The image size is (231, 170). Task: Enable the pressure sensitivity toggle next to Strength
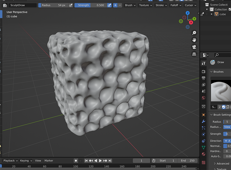tap(109, 5)
